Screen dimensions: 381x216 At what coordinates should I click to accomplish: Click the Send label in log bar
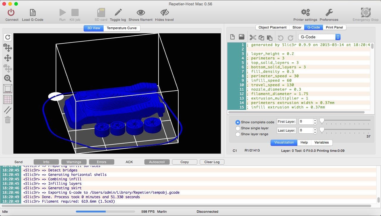click(18, 162)
